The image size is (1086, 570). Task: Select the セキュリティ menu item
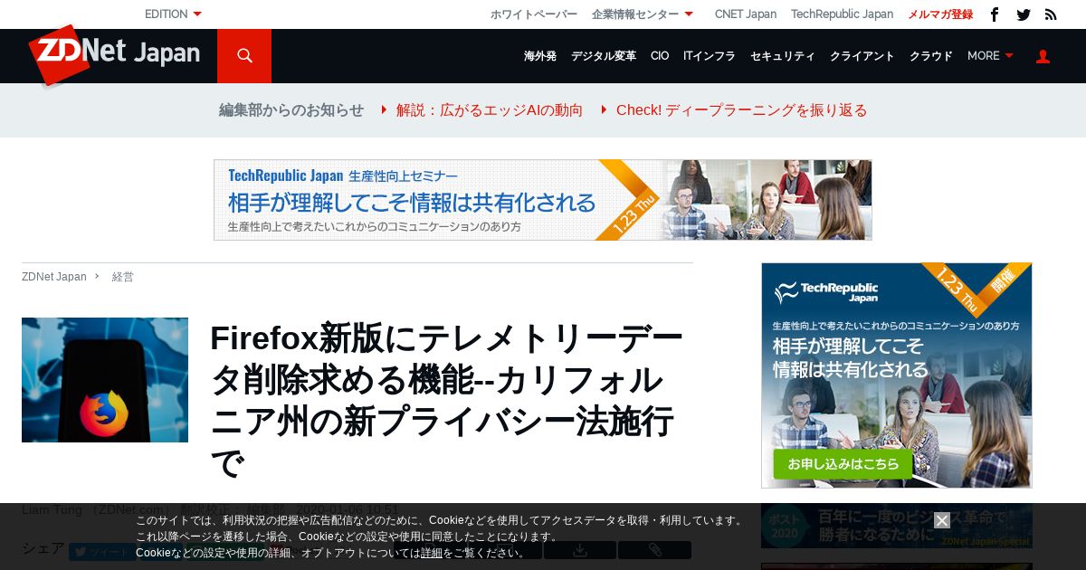pyautogui.click(x=783, y=56)
